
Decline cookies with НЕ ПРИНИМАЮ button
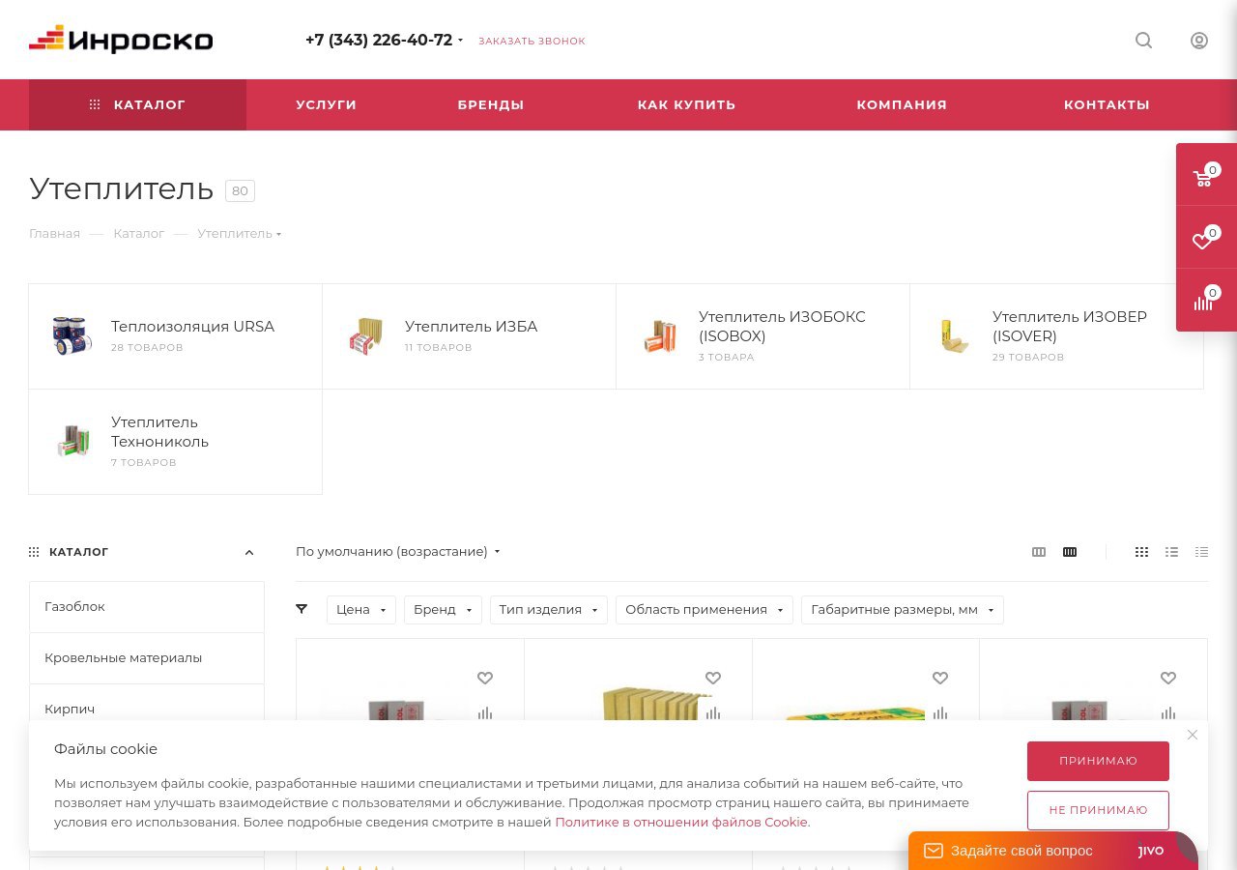1098,810
